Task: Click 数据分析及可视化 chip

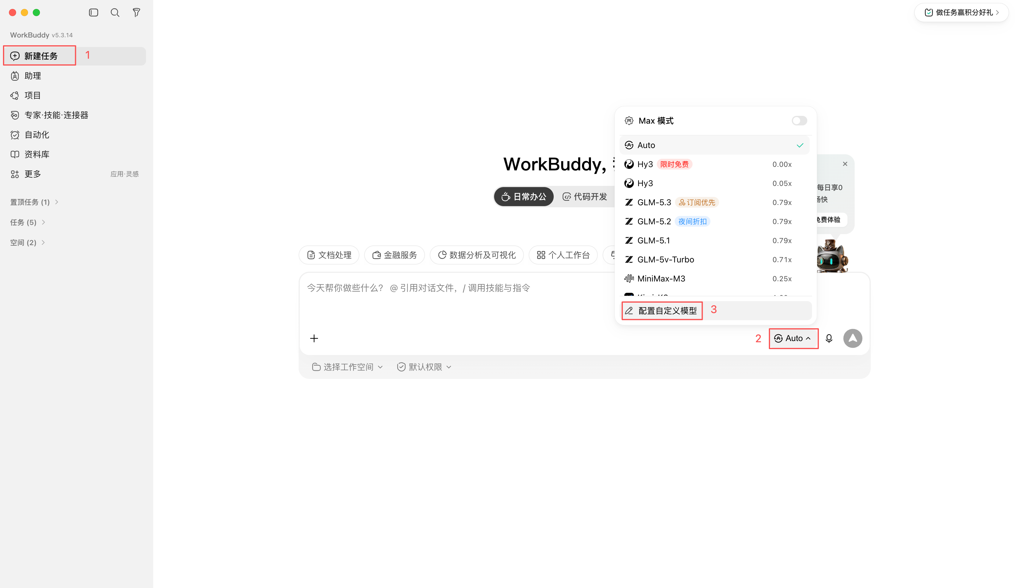Action: click(x=477, y=255)
